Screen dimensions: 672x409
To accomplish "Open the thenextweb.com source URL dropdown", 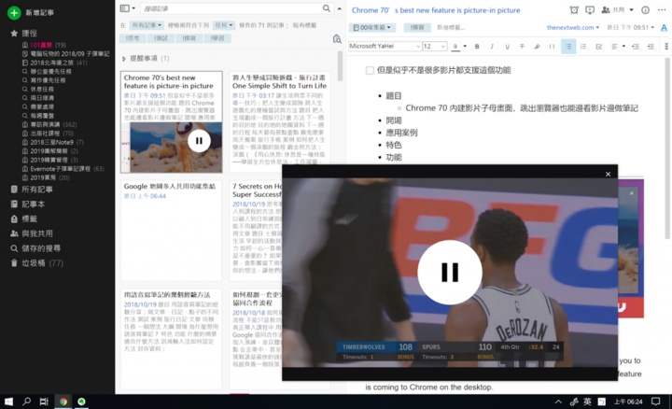I will click(x=572, y=27).
